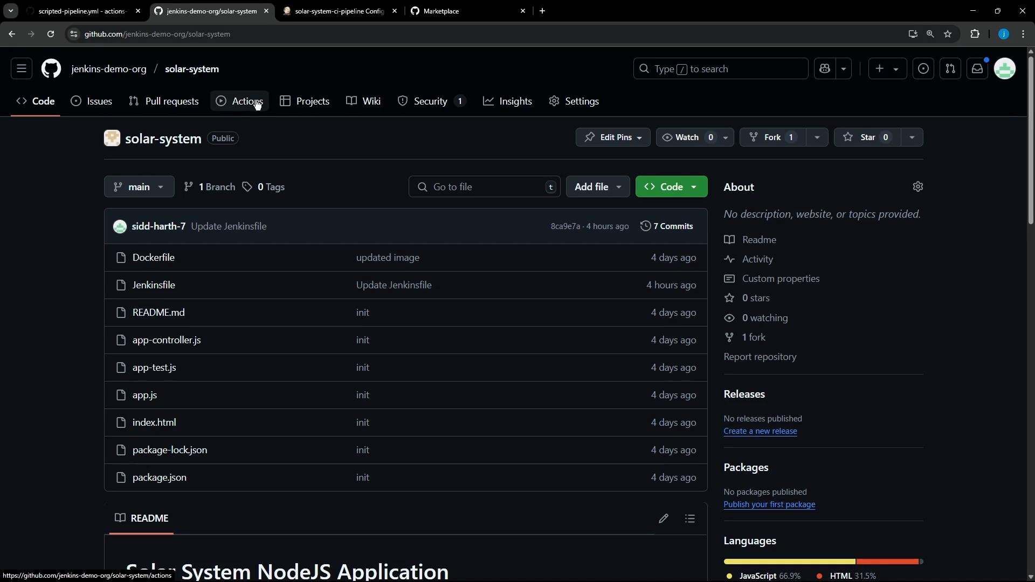
Task: View the 1 Branch link
Action: (x=210, y=187)
